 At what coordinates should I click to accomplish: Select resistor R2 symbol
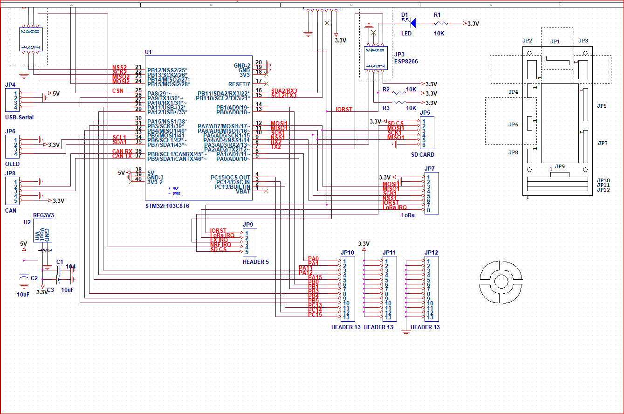[x=398, y=93]
